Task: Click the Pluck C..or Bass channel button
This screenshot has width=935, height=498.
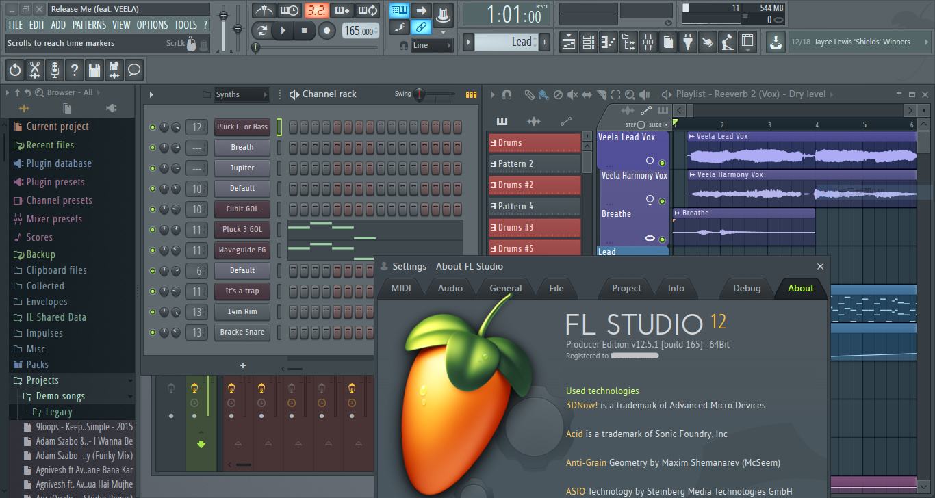Action: tap(242, 127)
